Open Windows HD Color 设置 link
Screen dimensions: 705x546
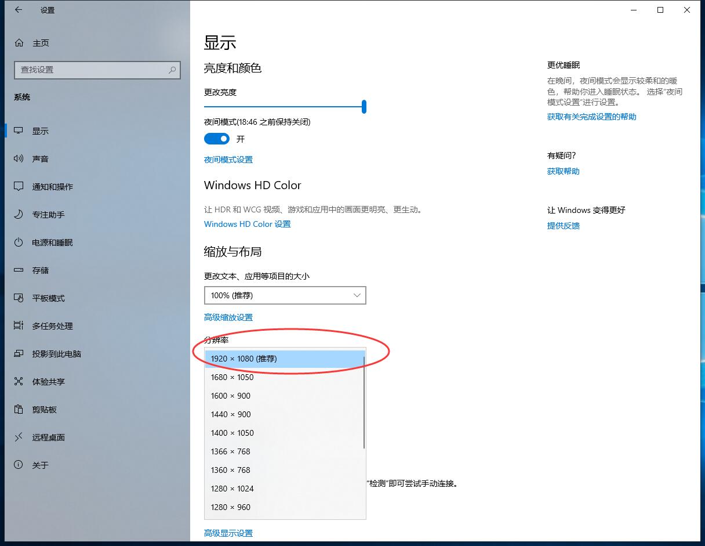(248, 224)
